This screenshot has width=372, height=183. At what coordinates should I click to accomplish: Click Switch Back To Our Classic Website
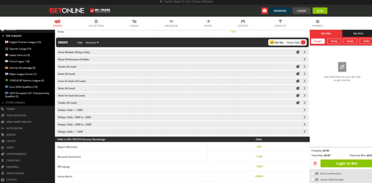coord(186,2)
